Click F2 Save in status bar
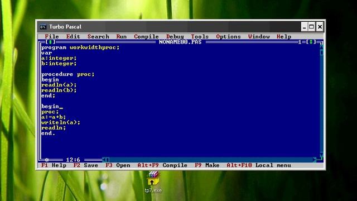The width and height of the screenshot is (357, 201). tap(86, 165)
